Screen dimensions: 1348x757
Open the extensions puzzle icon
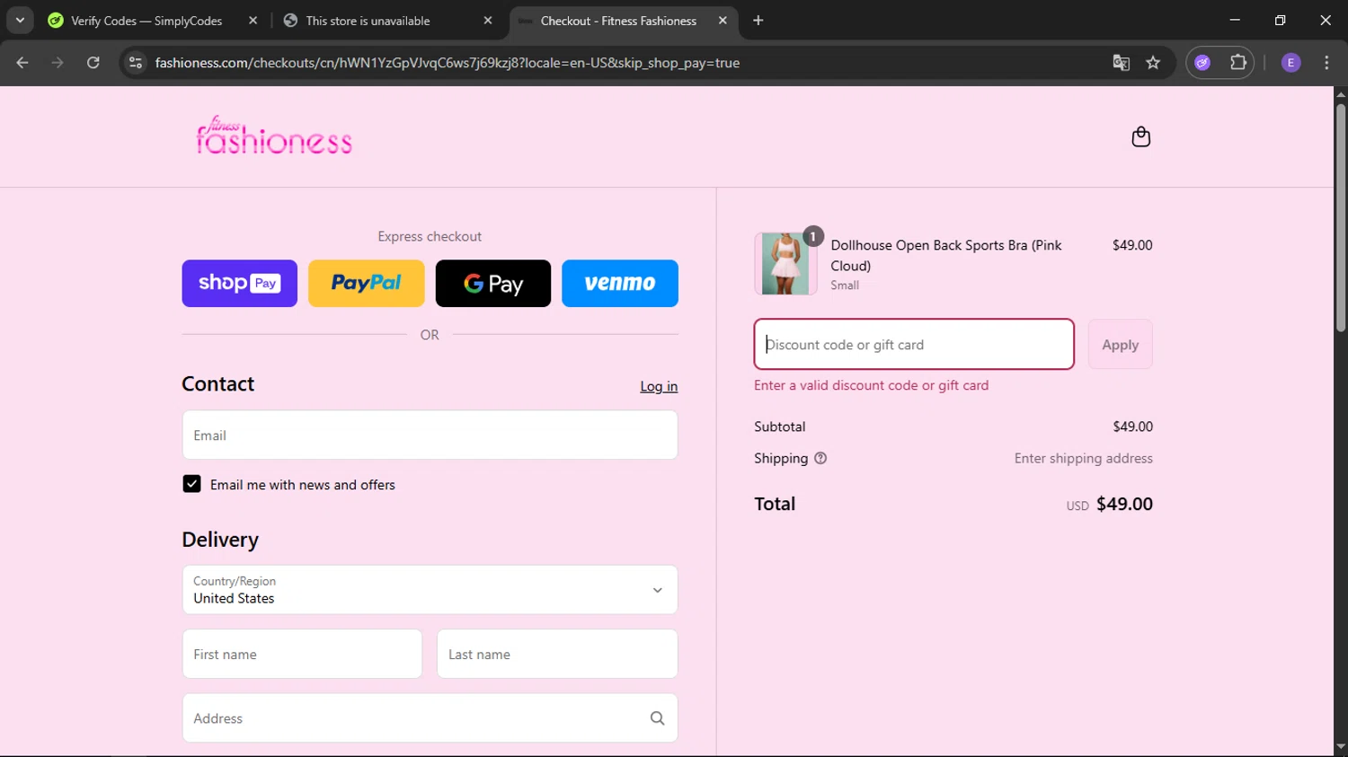tap(1238, 63)
